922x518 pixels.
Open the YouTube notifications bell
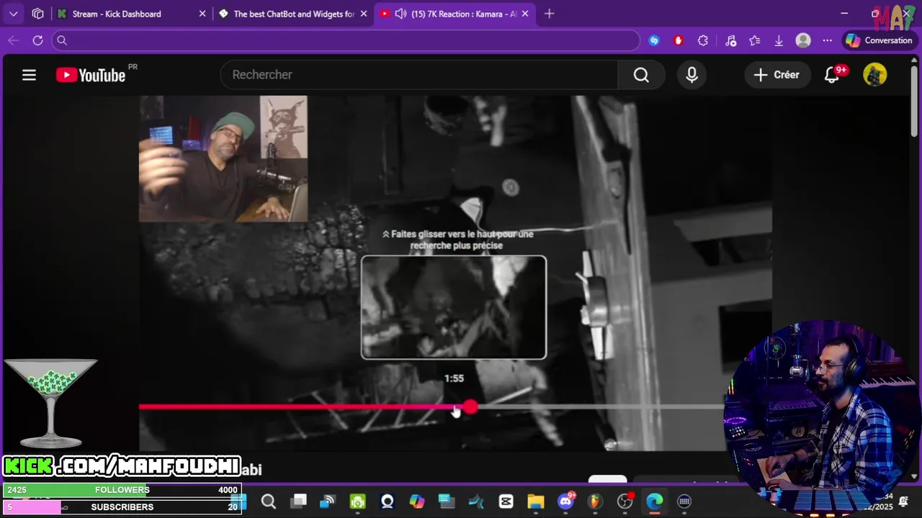pos(831,75)
